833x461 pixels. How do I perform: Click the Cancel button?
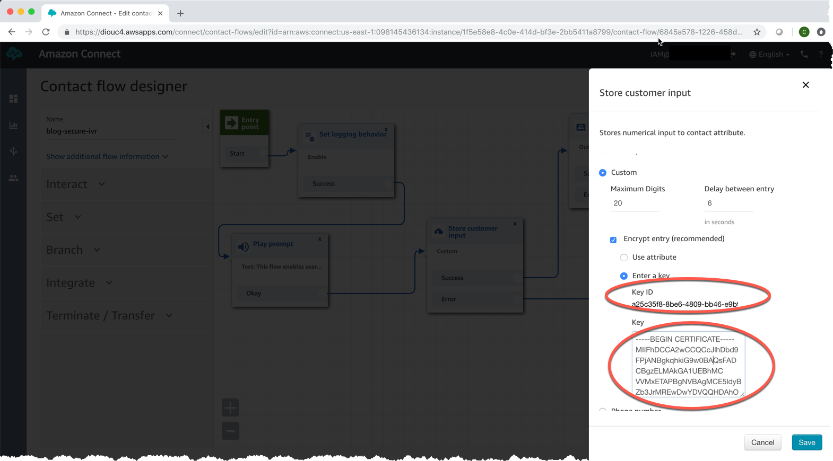point(762,442)
